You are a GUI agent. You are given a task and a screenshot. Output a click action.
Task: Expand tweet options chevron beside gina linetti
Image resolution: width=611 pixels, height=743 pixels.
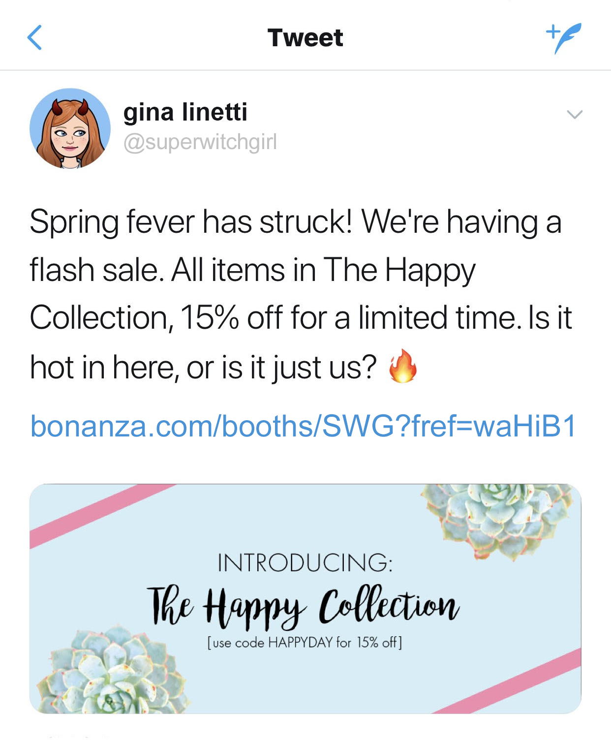point(575,115)
